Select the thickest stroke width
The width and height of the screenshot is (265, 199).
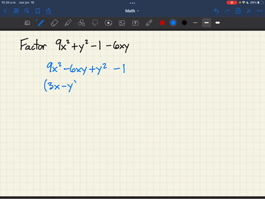218,23
